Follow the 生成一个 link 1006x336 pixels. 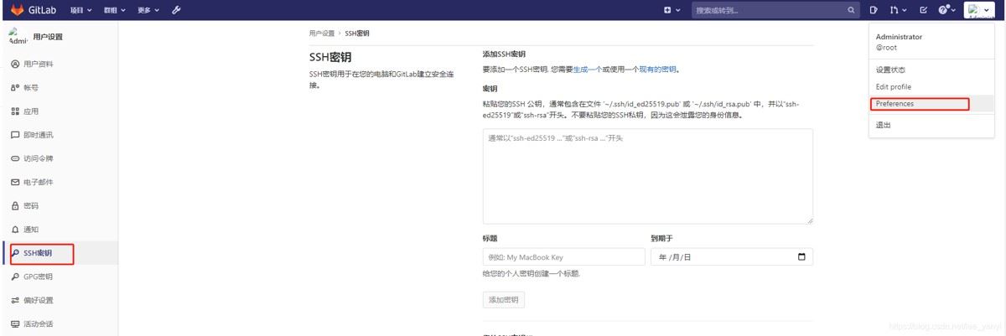coord(586,70)
